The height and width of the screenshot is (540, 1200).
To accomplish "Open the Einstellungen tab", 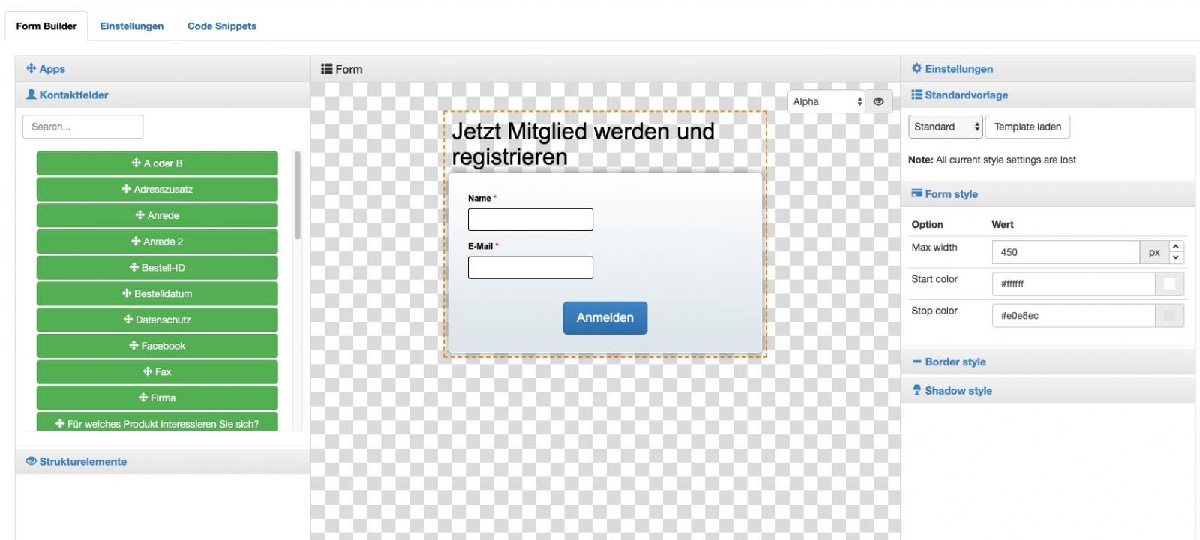I will click(131, 26).
